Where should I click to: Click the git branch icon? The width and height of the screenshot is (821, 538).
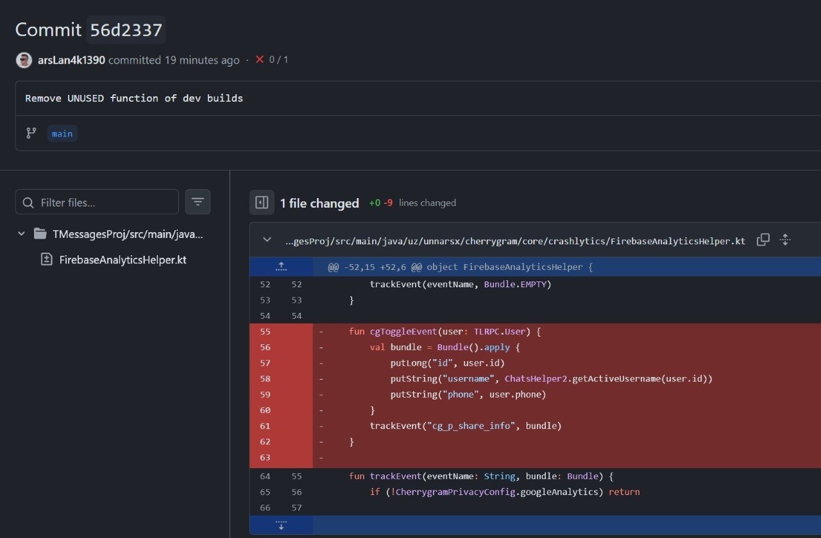(x=31, y=133)
